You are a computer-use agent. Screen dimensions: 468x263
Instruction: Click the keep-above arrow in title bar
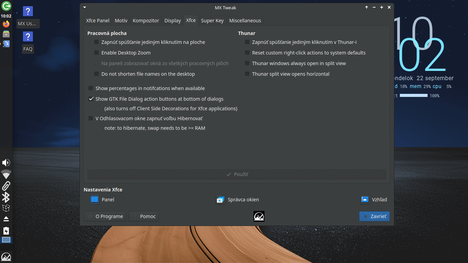[366, 7]
